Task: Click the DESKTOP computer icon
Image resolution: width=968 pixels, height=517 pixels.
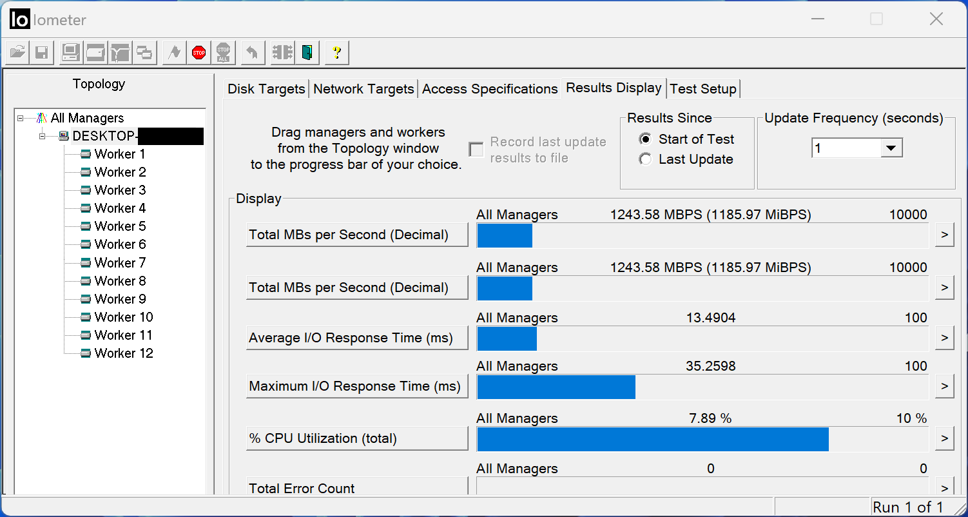Action: [x=64, y=136]
